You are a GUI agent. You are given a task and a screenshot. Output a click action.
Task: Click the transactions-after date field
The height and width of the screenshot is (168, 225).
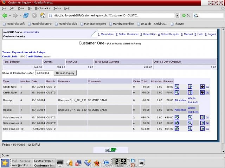pos(44,73)
